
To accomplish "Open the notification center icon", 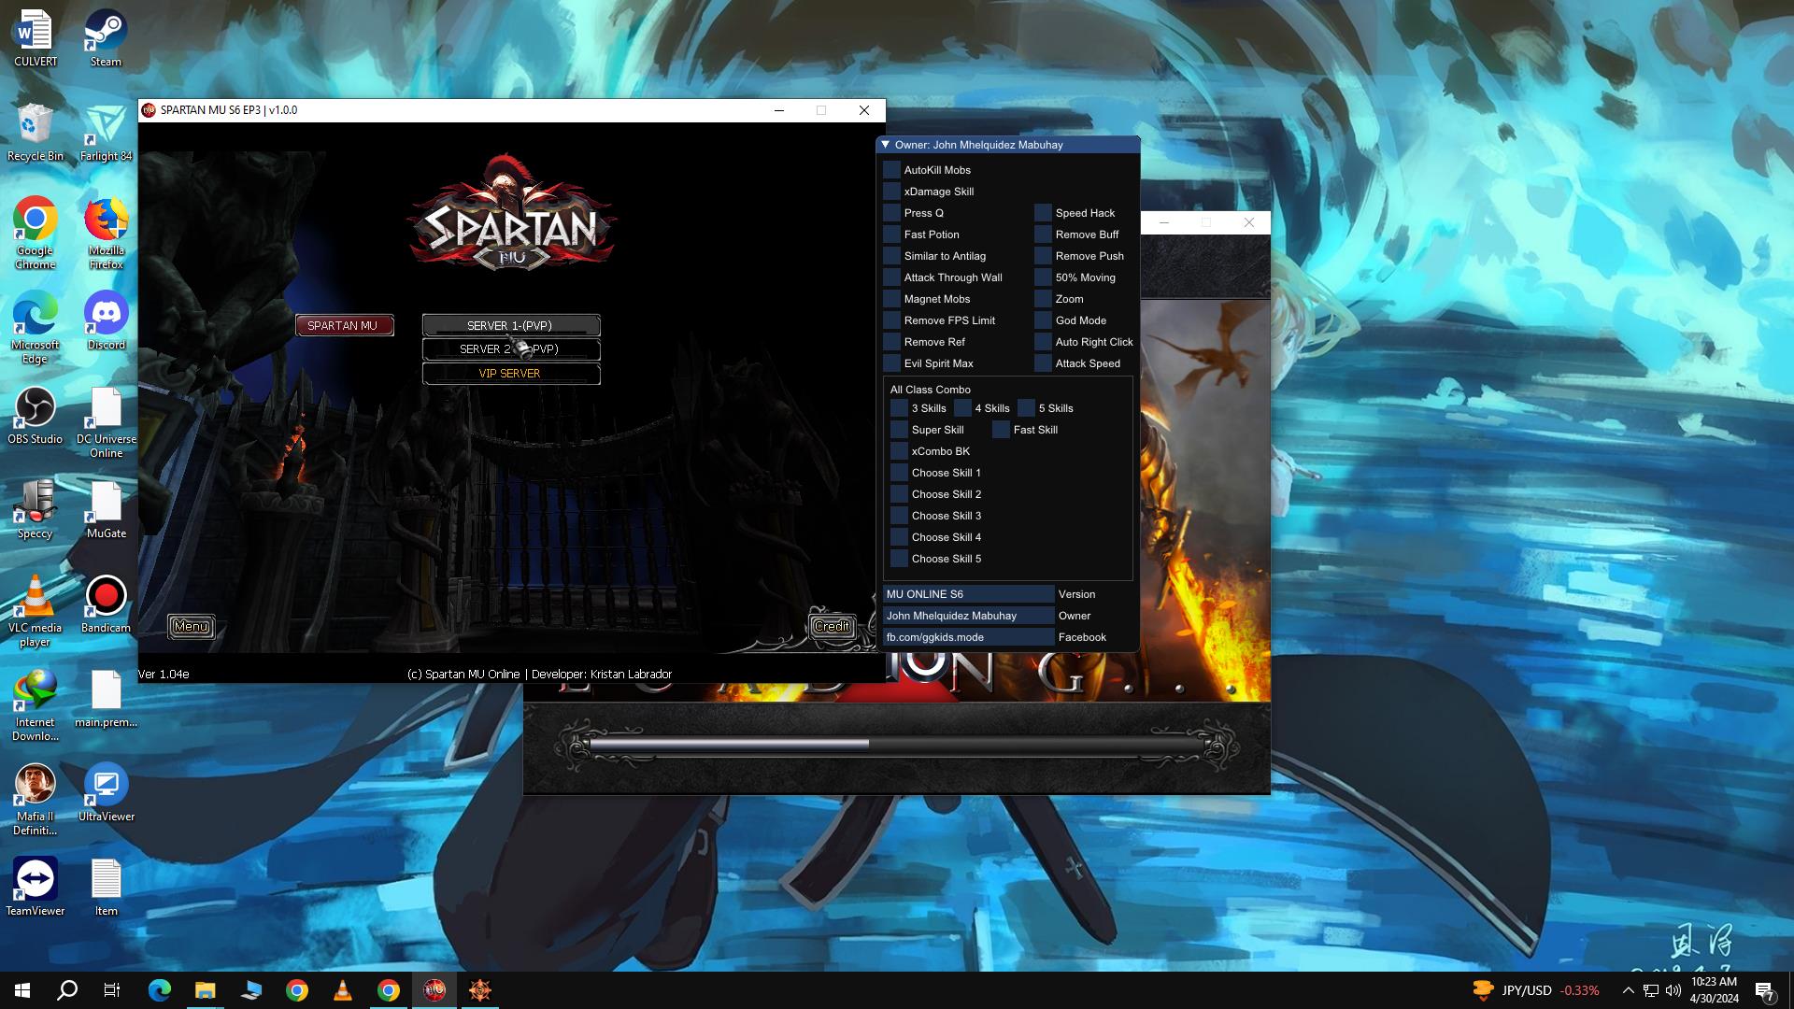I will [1765, 990].
